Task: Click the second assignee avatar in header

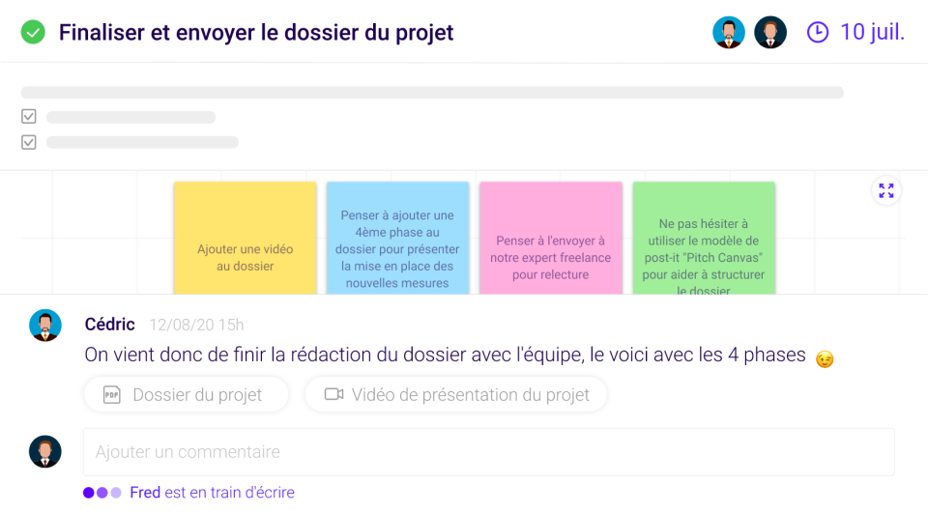Action: tap(770, 33)
